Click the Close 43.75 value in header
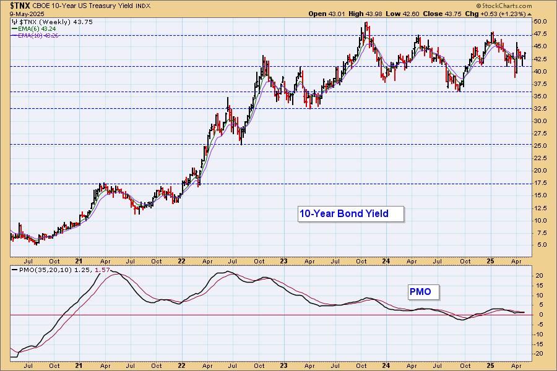 [443, 14]
